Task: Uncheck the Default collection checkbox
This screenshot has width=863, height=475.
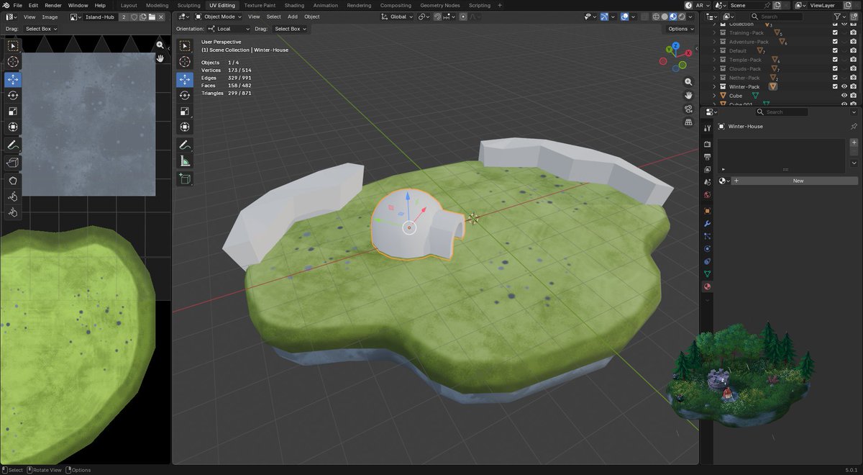Action: pos(835,50)
